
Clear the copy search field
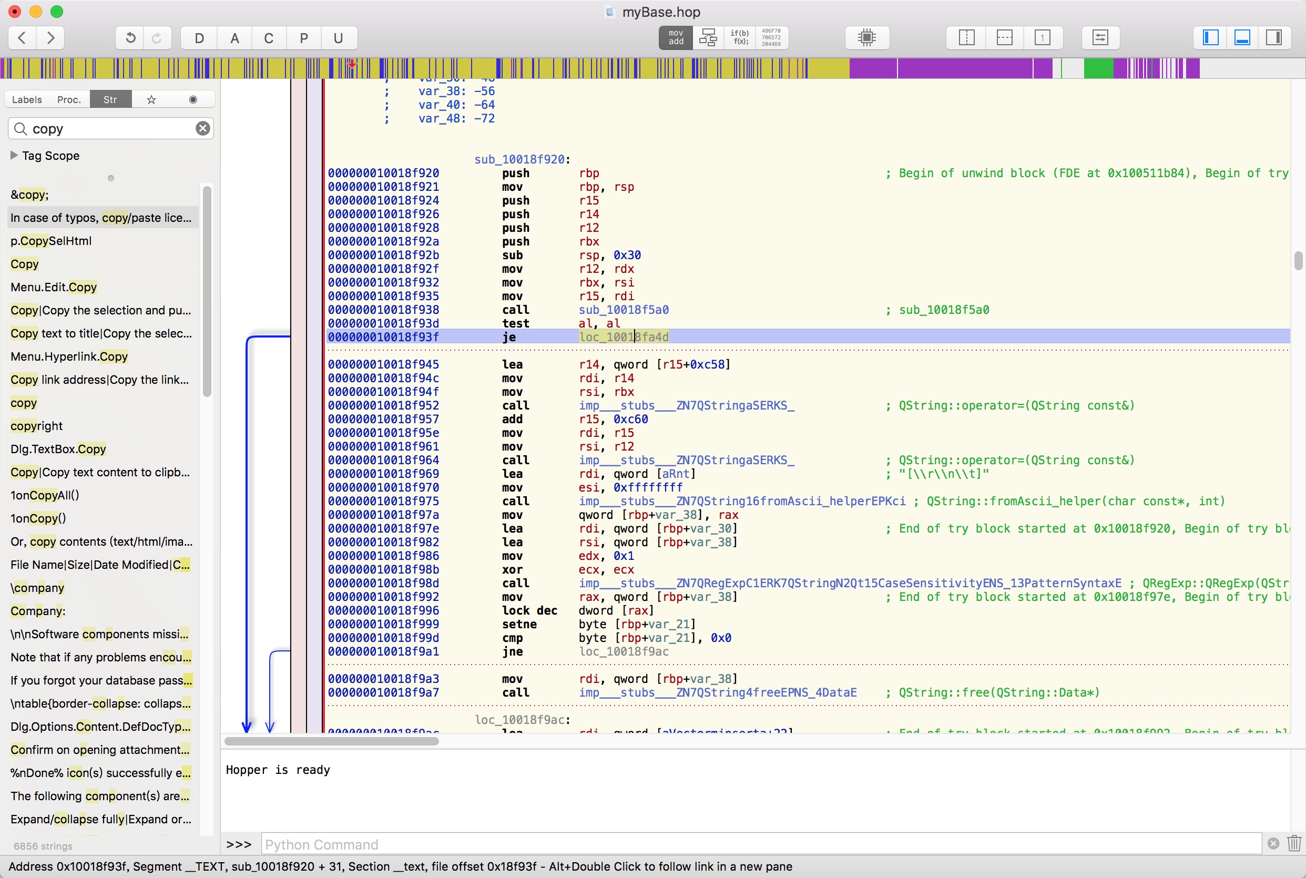[202, 129]
